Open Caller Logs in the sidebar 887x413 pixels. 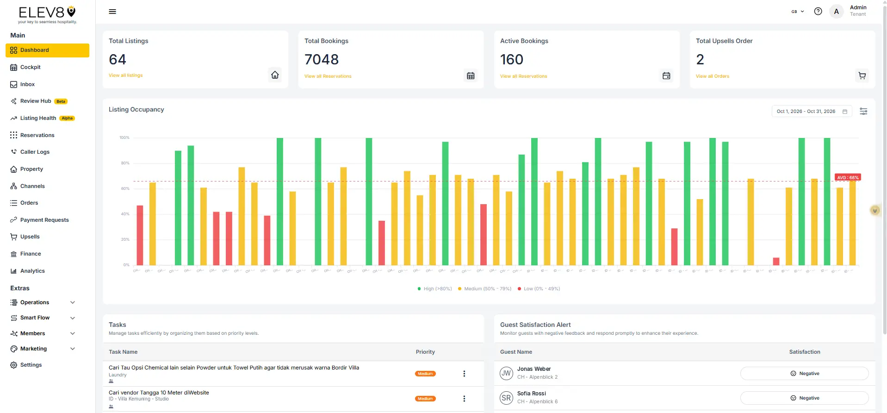coord(47,152)
